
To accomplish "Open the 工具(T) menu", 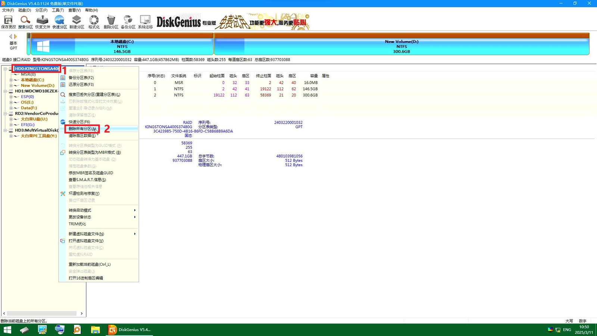I will 58,10.
